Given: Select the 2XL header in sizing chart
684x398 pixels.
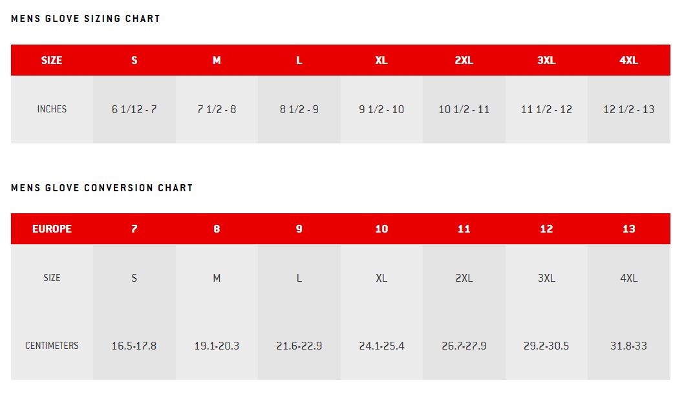Looking at the screenshot, I should pos(464,60).
